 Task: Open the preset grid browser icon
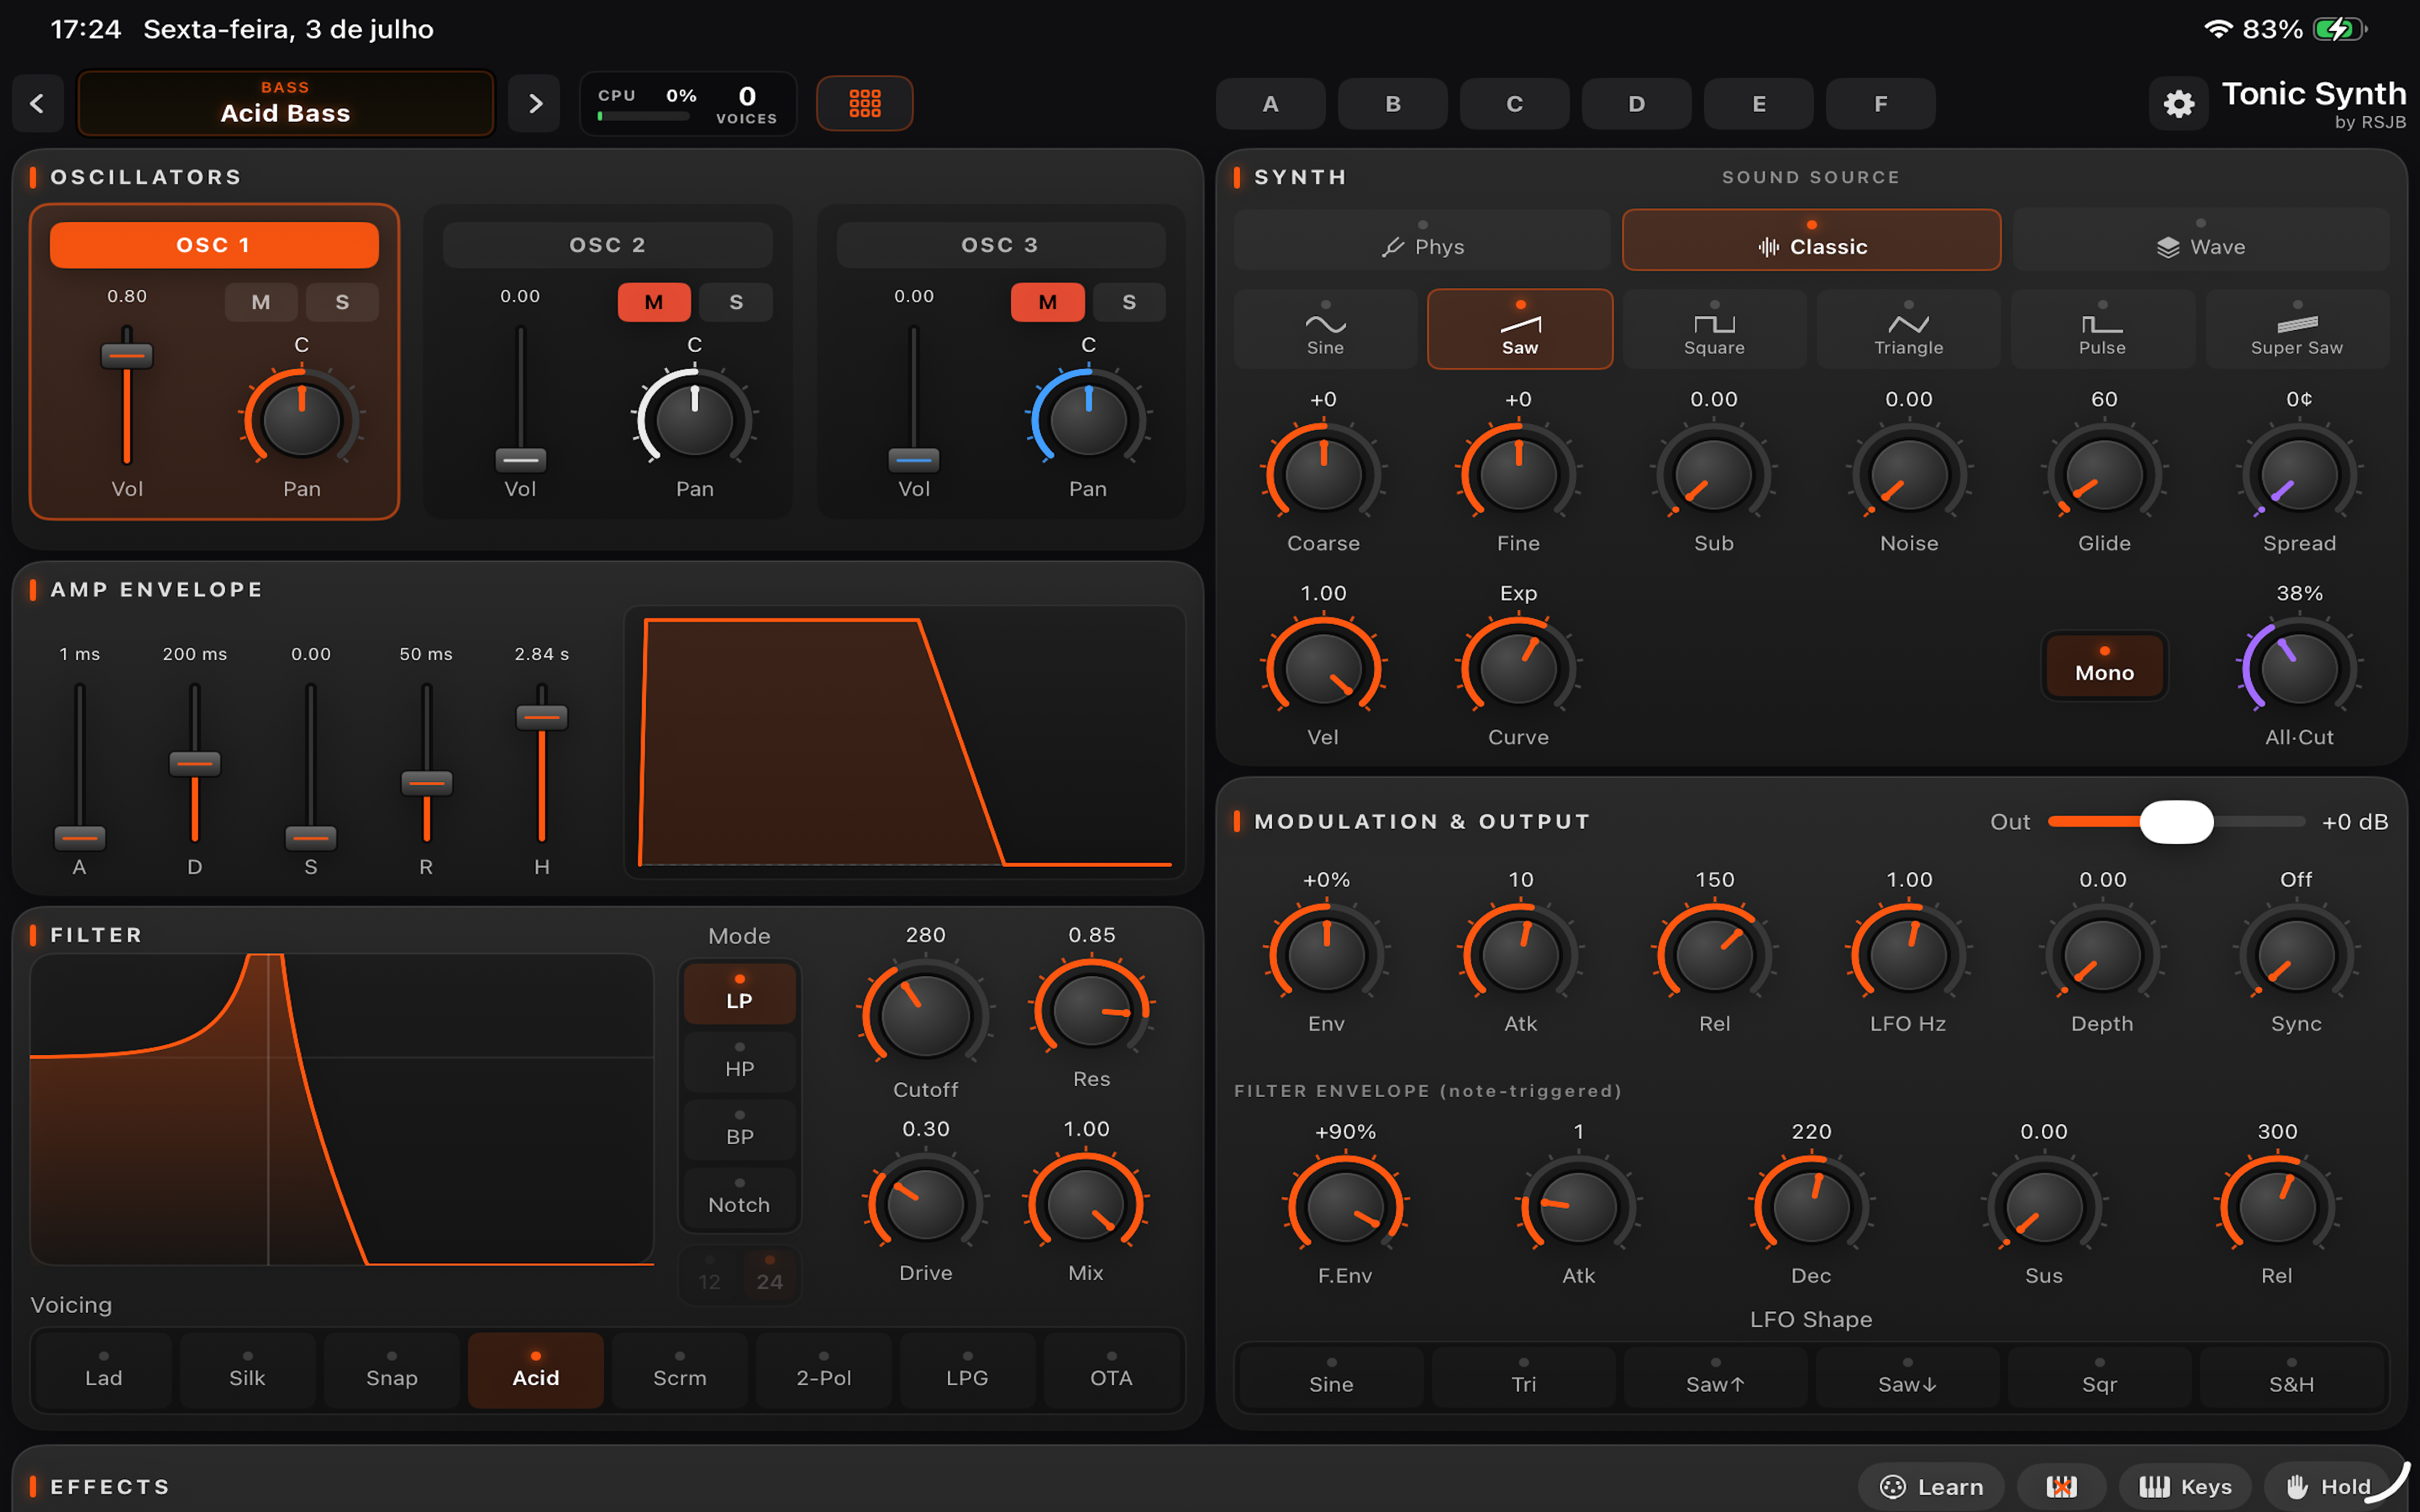click(864, 103)
